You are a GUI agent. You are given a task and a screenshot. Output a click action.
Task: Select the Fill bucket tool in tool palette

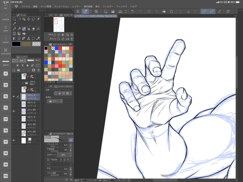pos(24,34)
